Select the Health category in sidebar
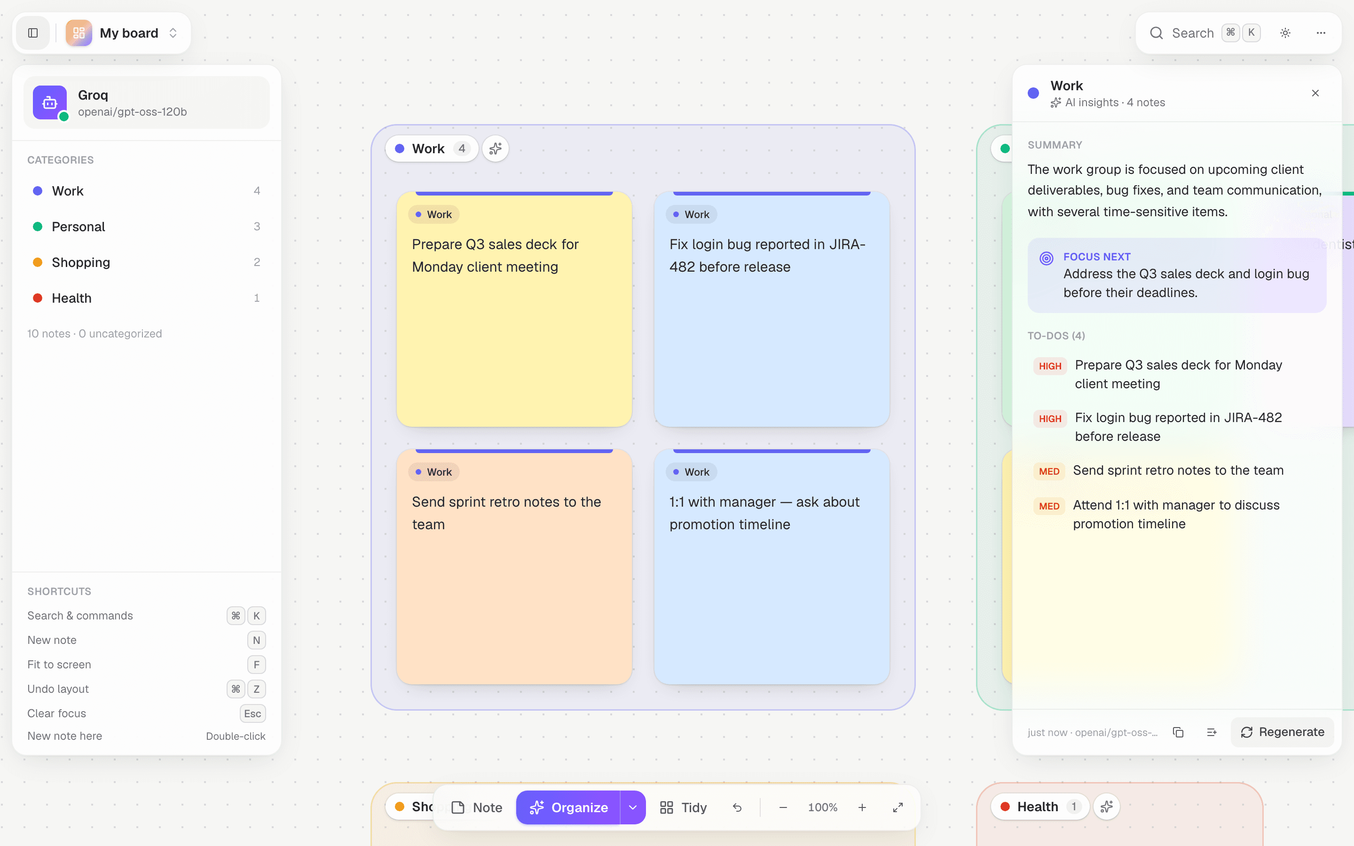The width and height of the screenshot is (1354, 846). click(x=147, y=298)
